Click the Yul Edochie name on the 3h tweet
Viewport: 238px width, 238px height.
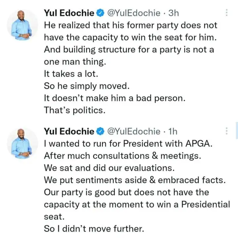(69, 13)
